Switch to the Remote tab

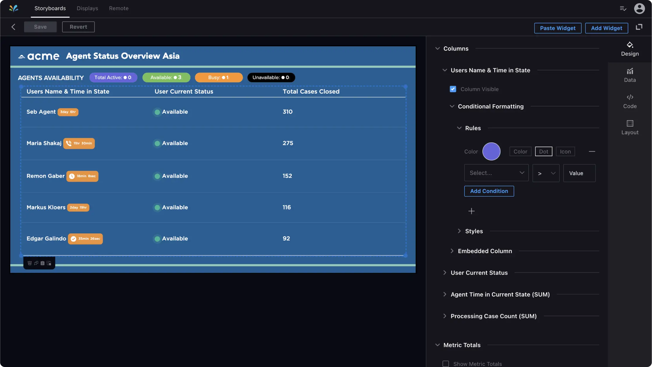point(119,8)
